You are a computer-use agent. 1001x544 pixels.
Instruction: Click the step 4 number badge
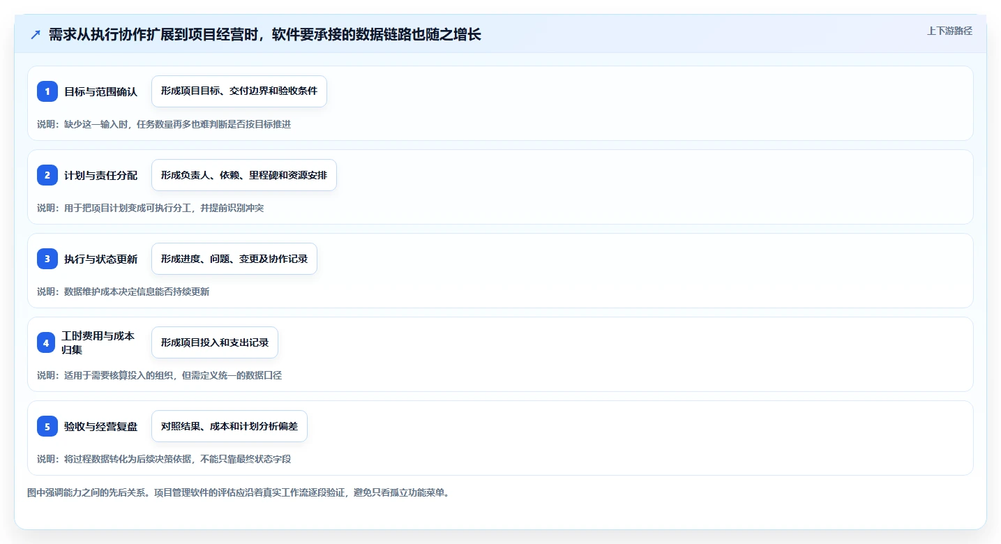click(45, 342)
